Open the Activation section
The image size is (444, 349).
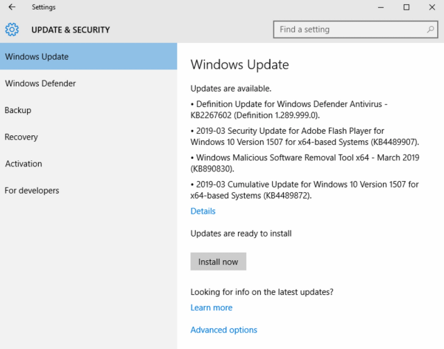tap(88, 164)
